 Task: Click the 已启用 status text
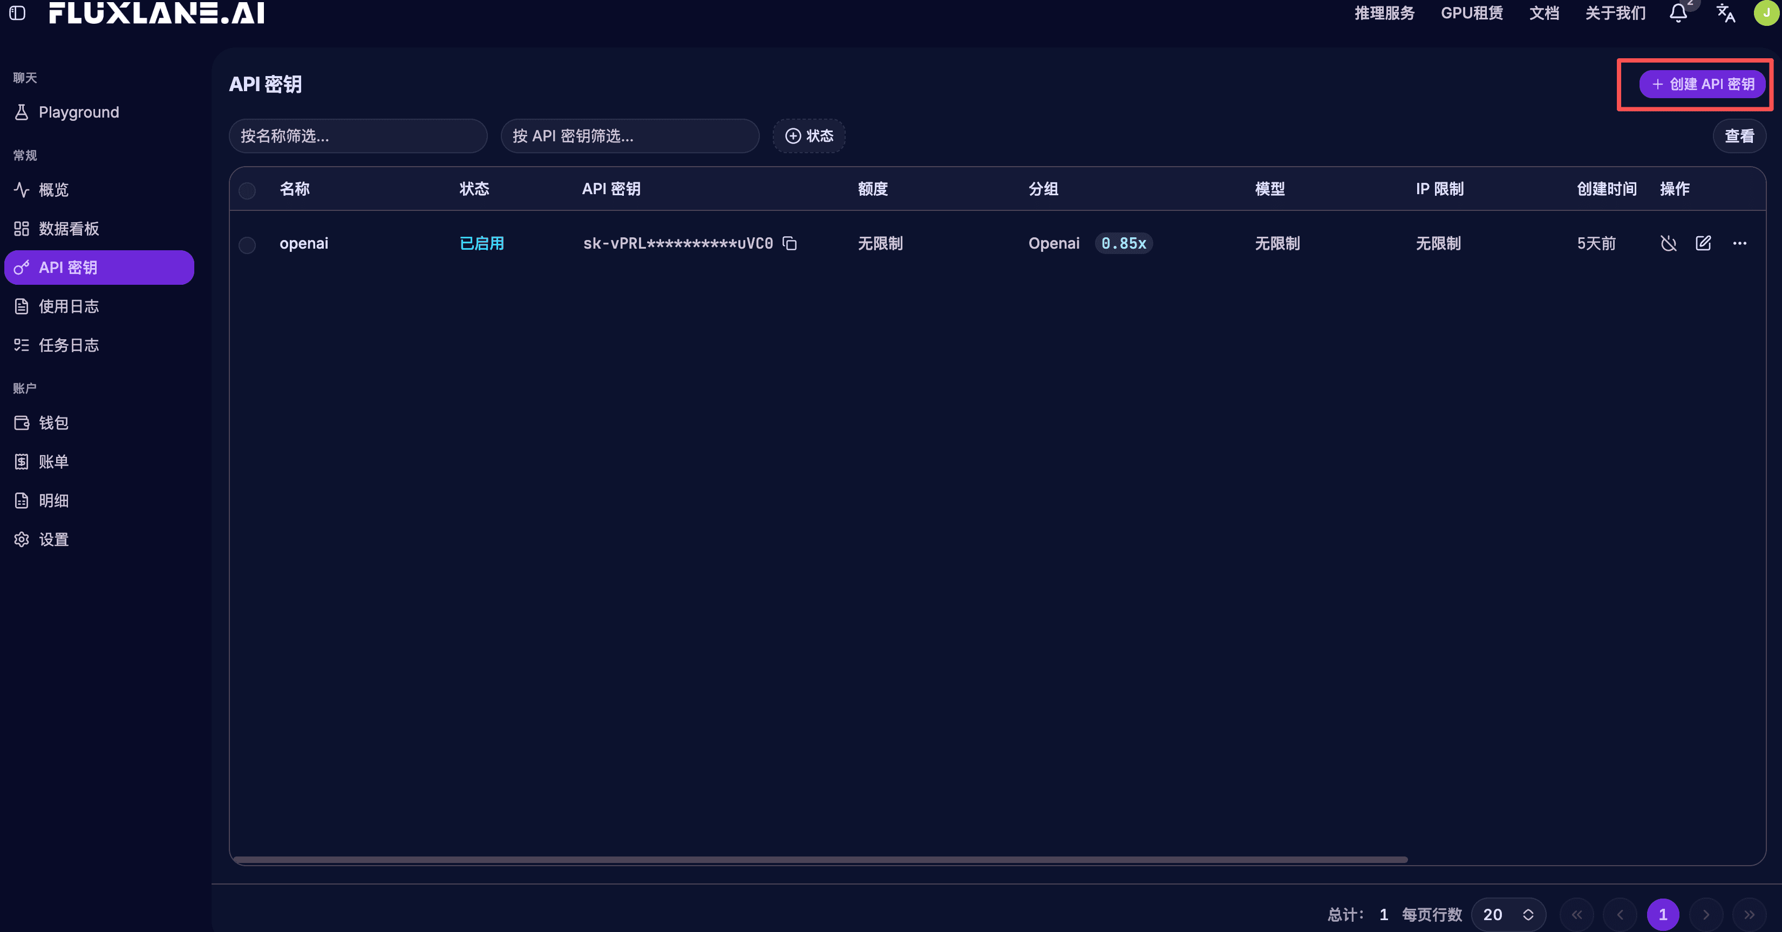(481, 243)
